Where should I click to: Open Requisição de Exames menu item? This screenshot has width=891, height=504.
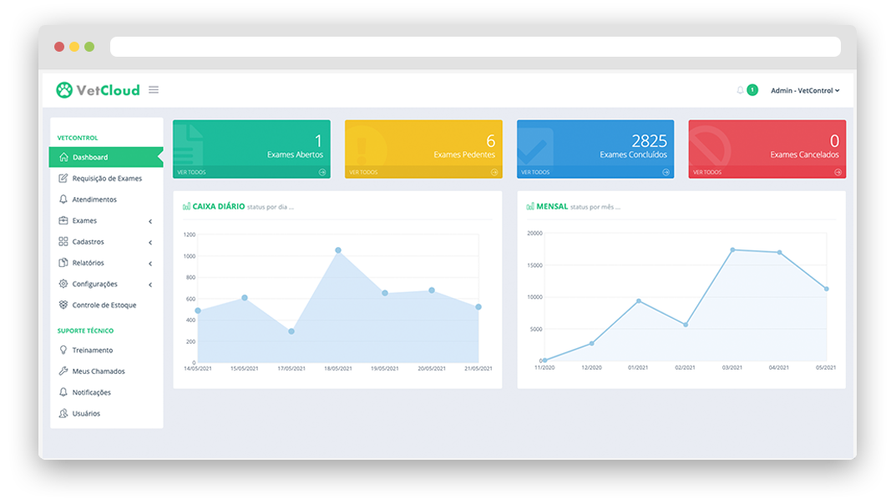(x=106, y=179)
